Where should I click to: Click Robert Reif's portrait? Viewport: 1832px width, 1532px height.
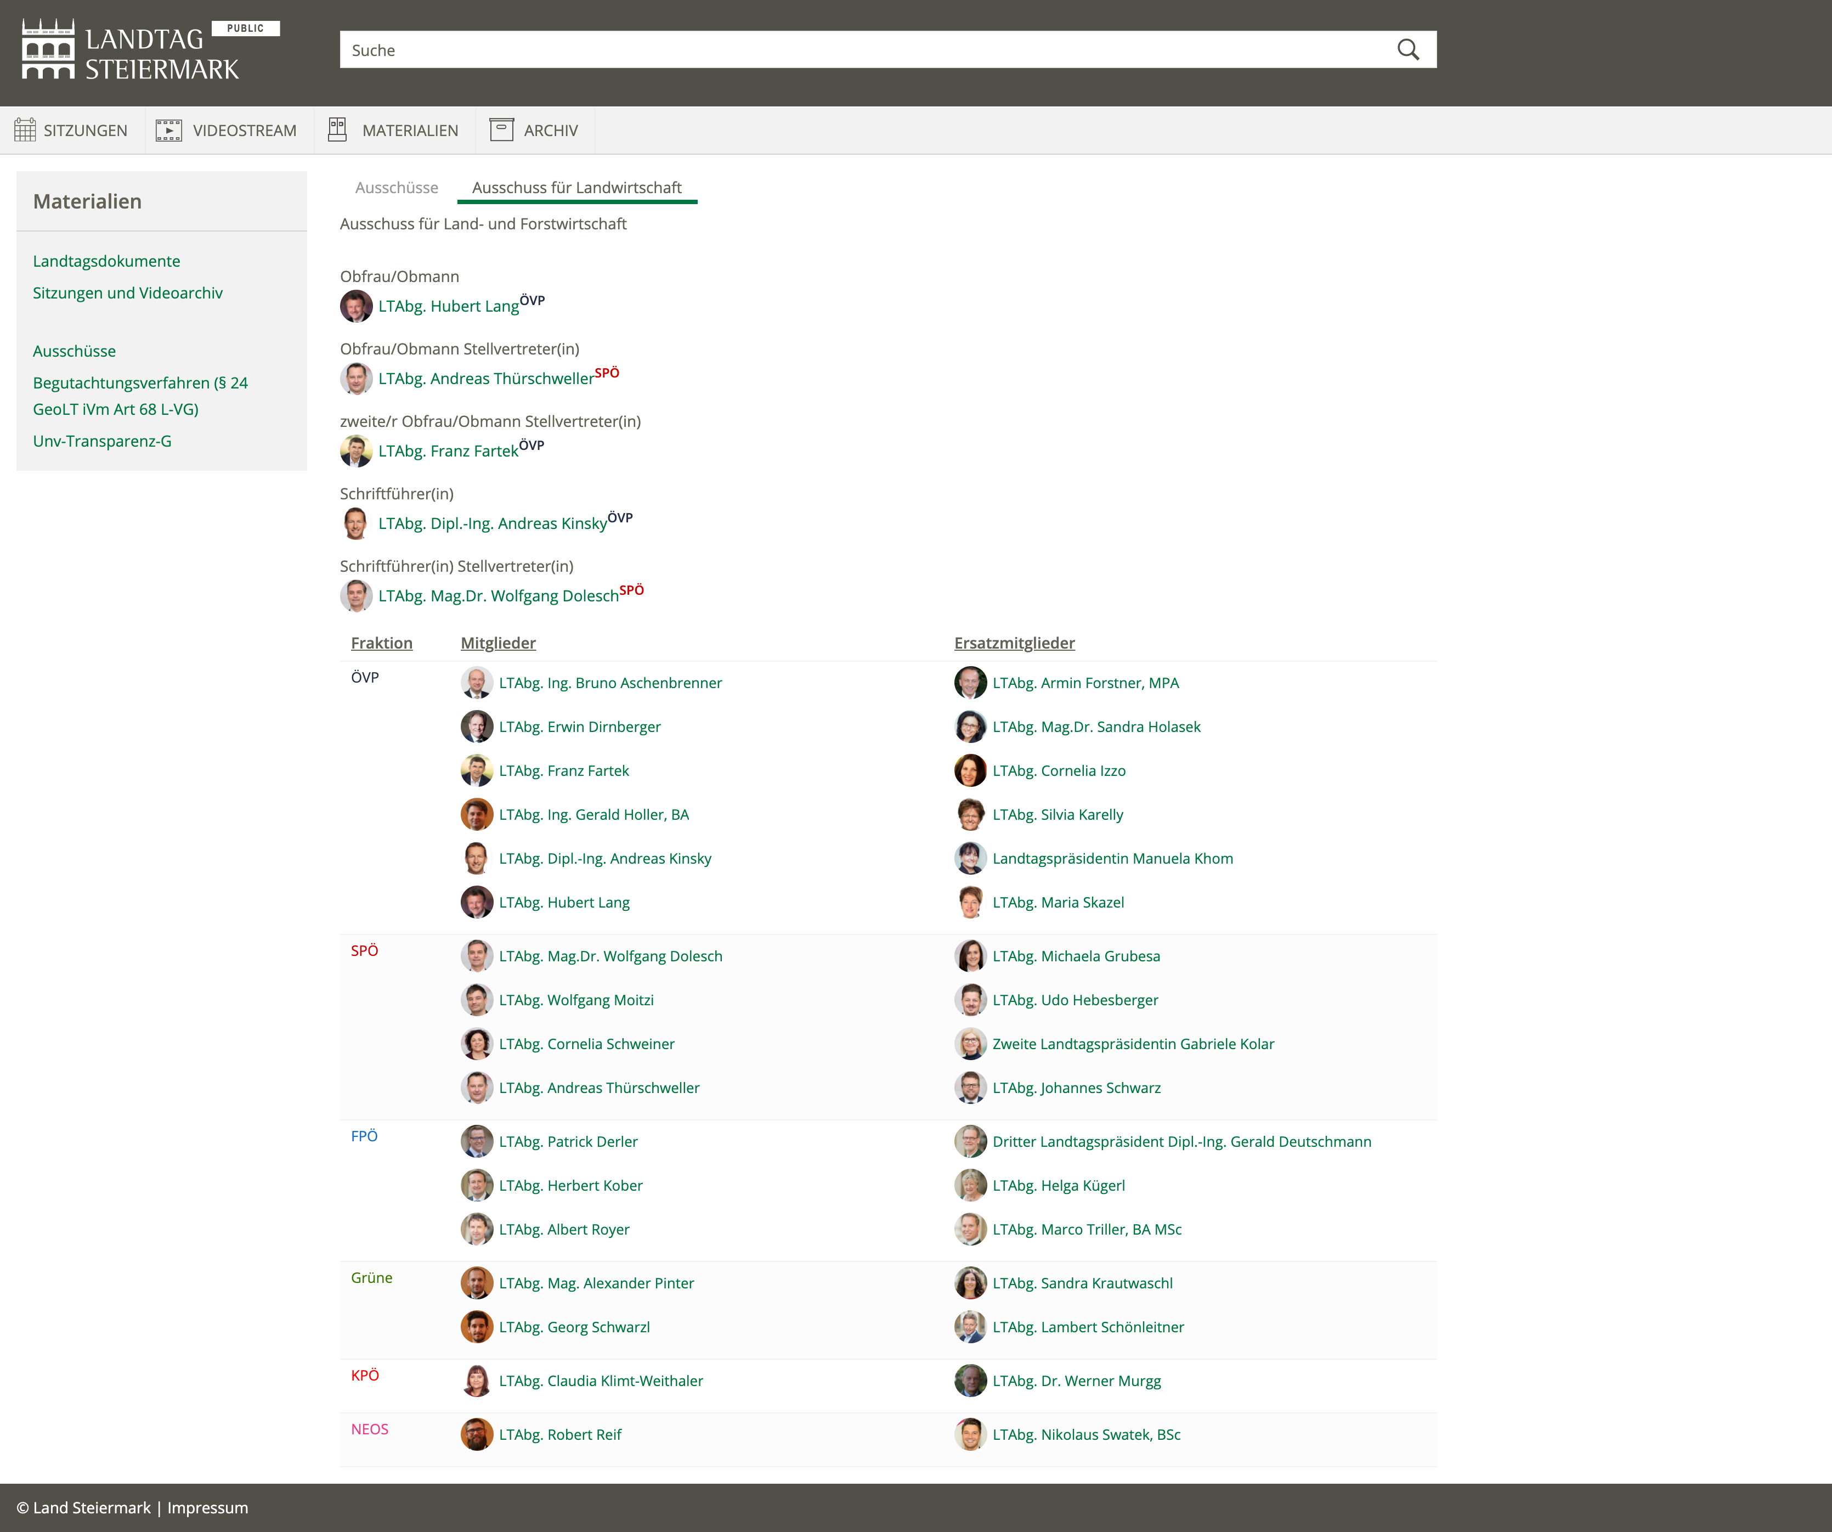click(x=476, y=1435)
